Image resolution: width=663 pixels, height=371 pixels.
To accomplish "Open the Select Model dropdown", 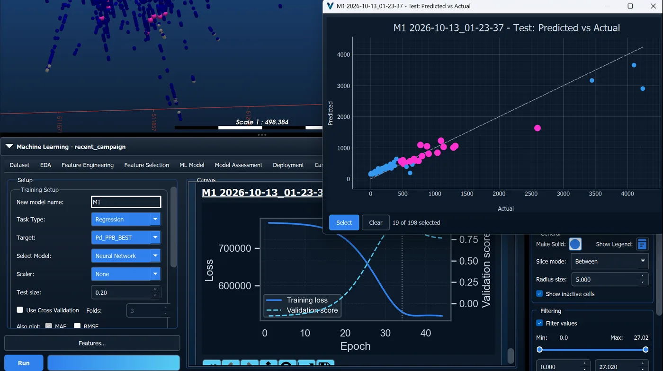I will tap(126, 256).
